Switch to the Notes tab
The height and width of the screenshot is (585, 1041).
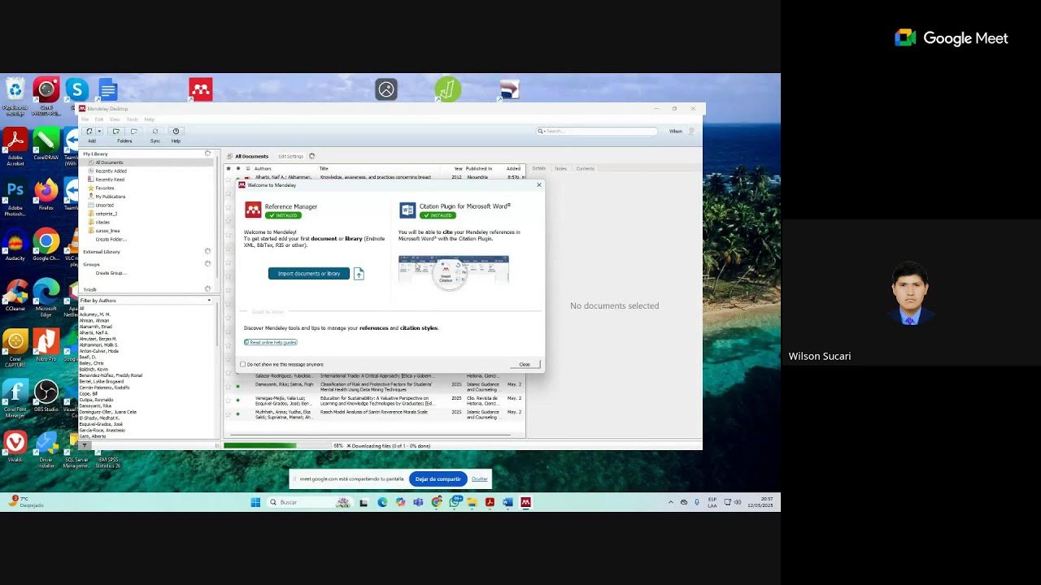[560, 168]
